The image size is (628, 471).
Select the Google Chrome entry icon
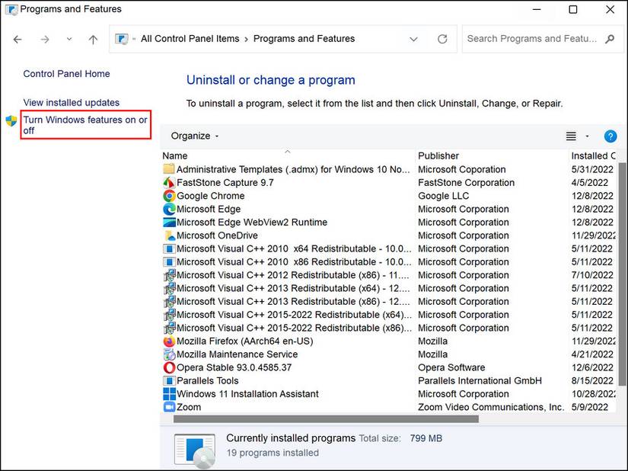pyautogui.click(x=169, y=196)
